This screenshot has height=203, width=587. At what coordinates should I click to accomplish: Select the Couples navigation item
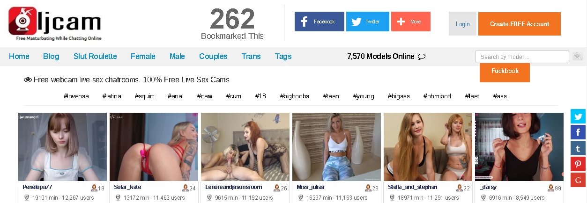point(213,56)
